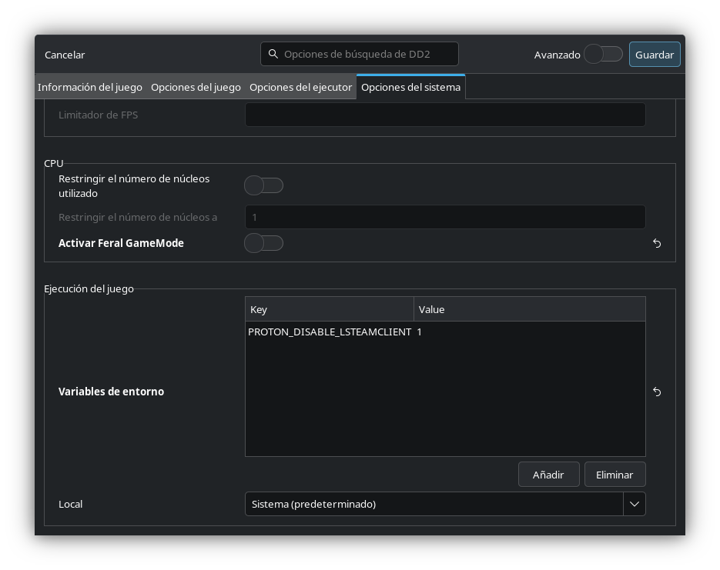Click the Value column header
The image size is (720, 570).
point(530,309)
